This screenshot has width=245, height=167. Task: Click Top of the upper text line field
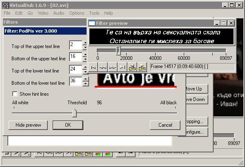(x=76, y=45)
